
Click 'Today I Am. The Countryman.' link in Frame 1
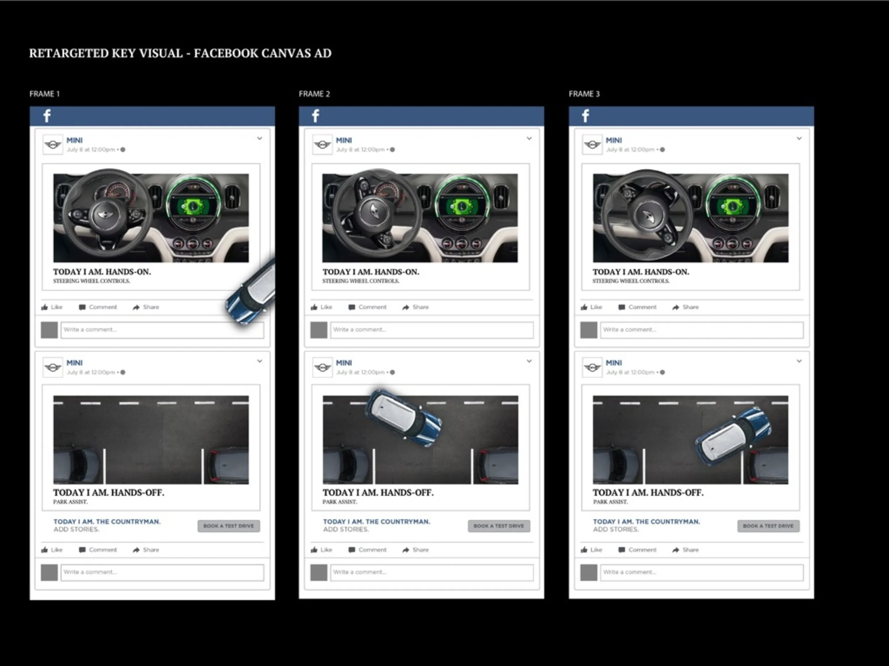107,521
